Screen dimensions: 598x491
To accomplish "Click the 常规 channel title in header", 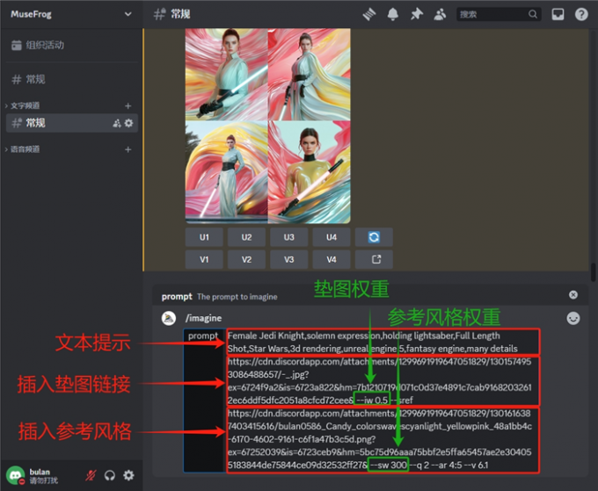I will coord(180,14).
